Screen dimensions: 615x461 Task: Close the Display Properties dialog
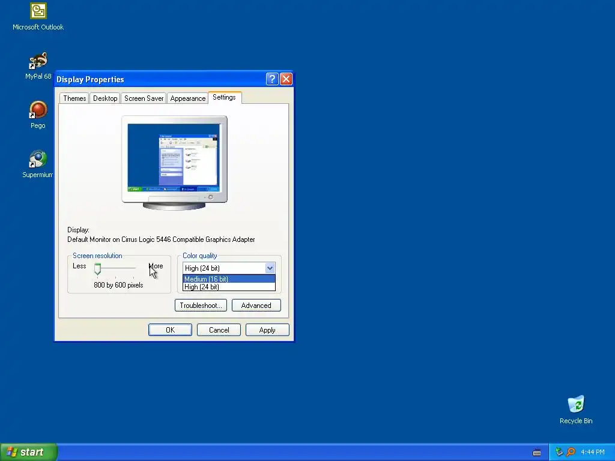point(286,79)
